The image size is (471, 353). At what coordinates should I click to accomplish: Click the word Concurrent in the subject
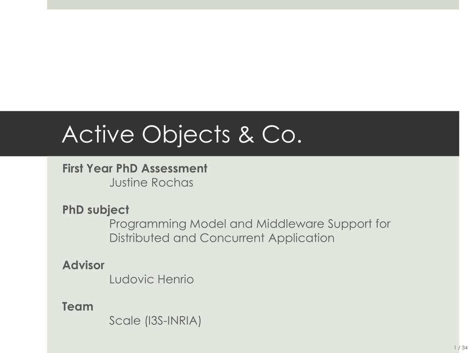point(232,238)
